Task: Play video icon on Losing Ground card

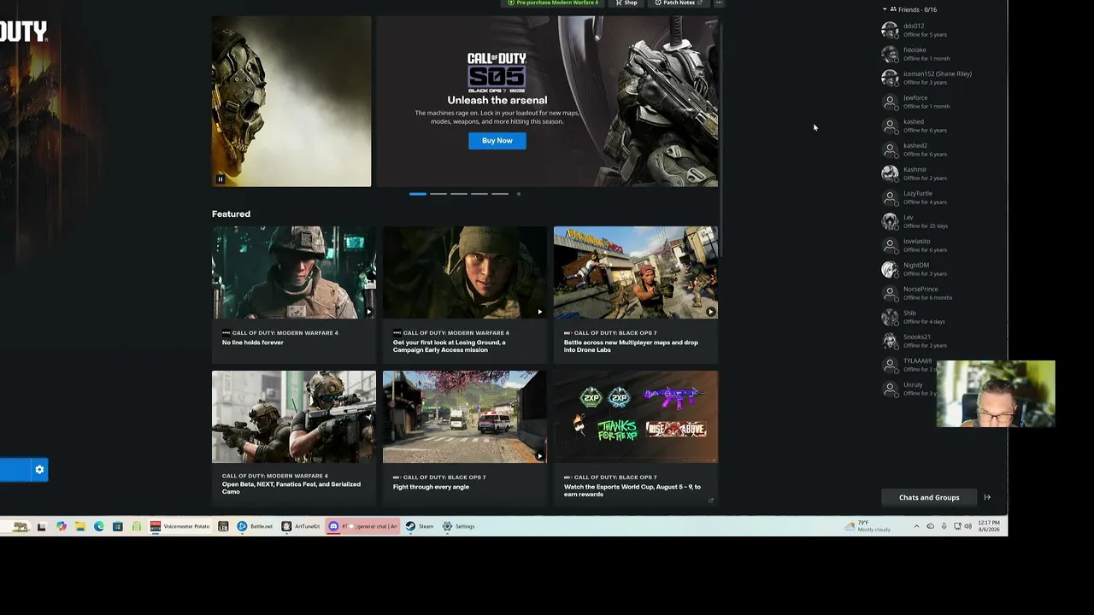Action: (539, 312)
